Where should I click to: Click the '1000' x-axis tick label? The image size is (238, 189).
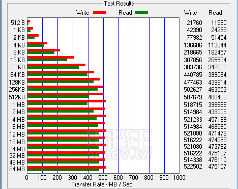tap(179, 178)
